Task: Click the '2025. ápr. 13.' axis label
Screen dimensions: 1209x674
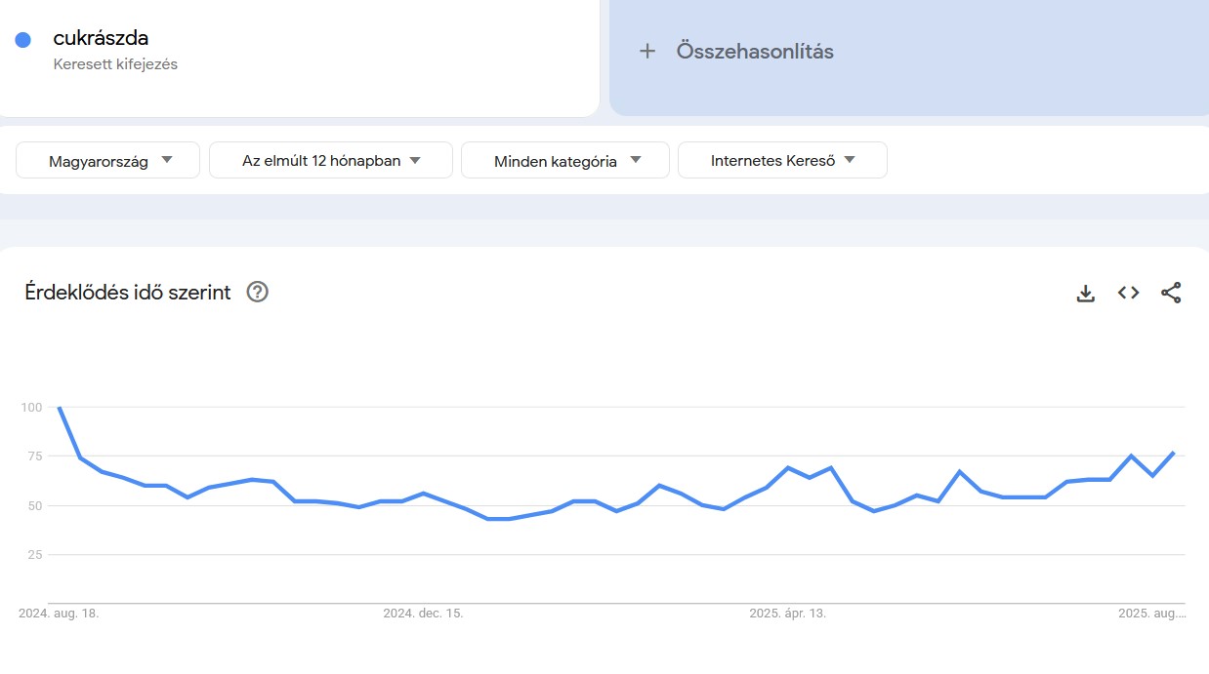Action: pos(786,614)
